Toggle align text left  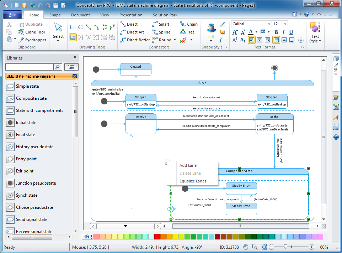pos(252,40)
